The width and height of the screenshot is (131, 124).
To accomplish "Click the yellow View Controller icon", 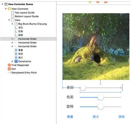I will (x=9, y=9).
